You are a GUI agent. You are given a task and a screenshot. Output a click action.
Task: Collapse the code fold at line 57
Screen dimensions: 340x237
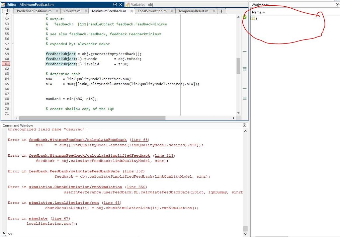pos(12,43)
